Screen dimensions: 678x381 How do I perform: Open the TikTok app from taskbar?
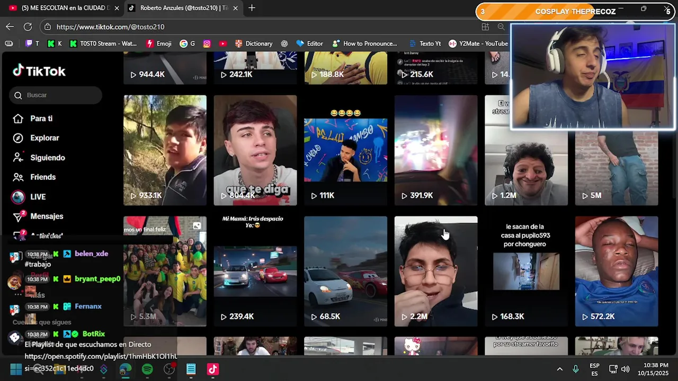coord(213,369)
